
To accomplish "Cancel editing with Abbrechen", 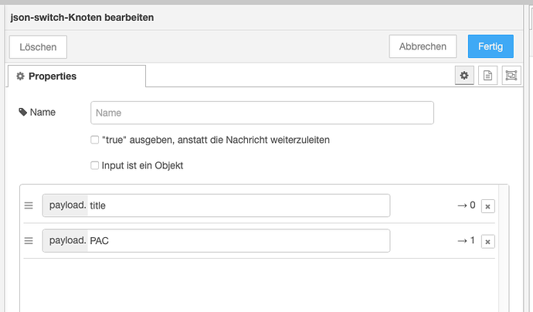I will point(423,46).
